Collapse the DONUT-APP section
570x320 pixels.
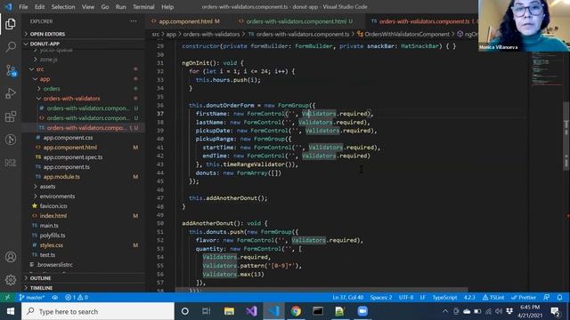point(83,44)
